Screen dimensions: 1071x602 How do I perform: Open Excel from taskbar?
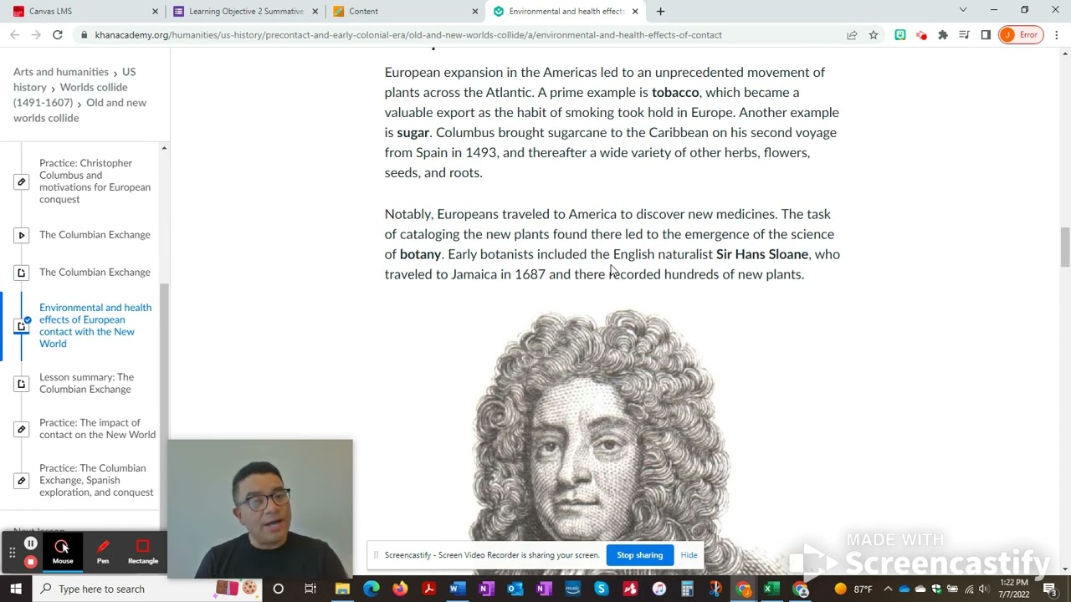[x=771, y=589]
